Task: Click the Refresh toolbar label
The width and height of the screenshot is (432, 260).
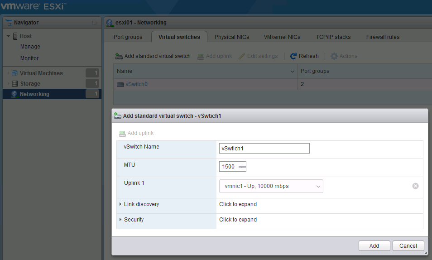Action: point(308,56)
